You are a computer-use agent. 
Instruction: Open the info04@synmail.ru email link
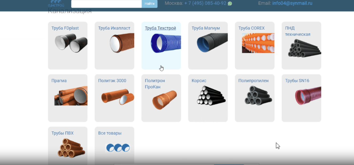[292, 3]
